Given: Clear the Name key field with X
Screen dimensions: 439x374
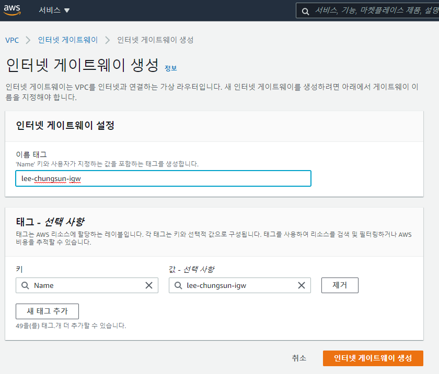Looking at the screenshot, I should tap(149, 285).
